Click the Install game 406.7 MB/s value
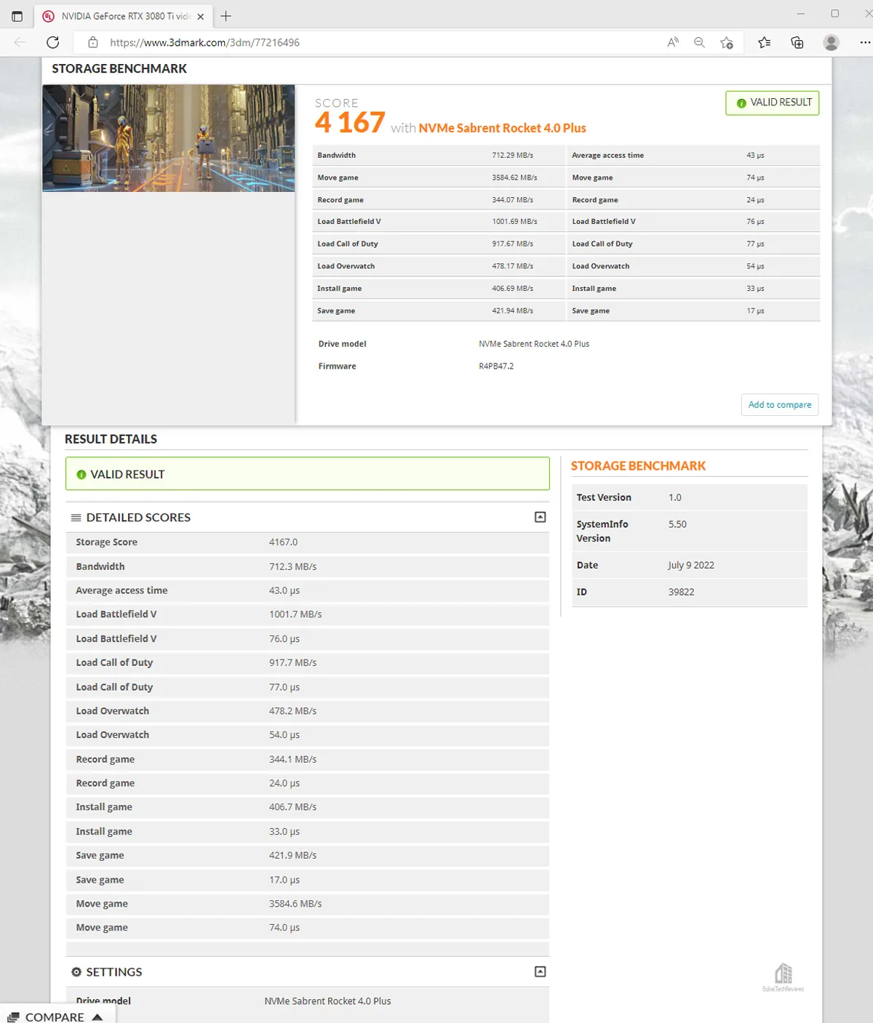 coord(292,807)
